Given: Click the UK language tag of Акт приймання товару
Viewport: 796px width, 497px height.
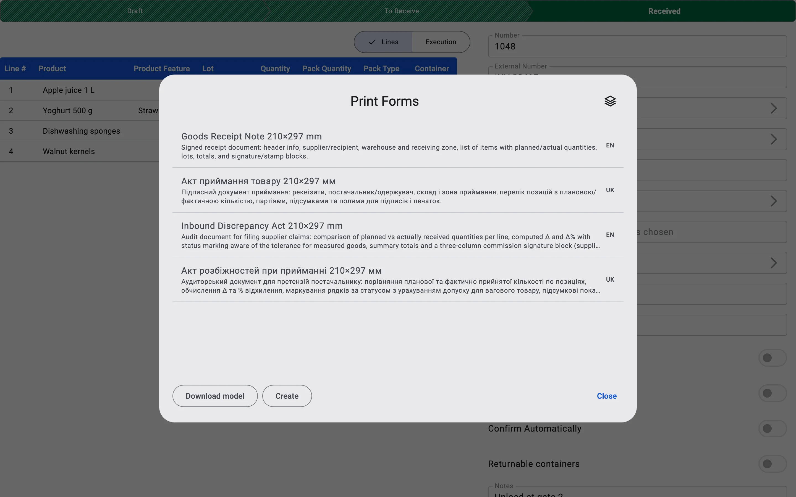Looking at the screenshot, I should pos(610,190).
